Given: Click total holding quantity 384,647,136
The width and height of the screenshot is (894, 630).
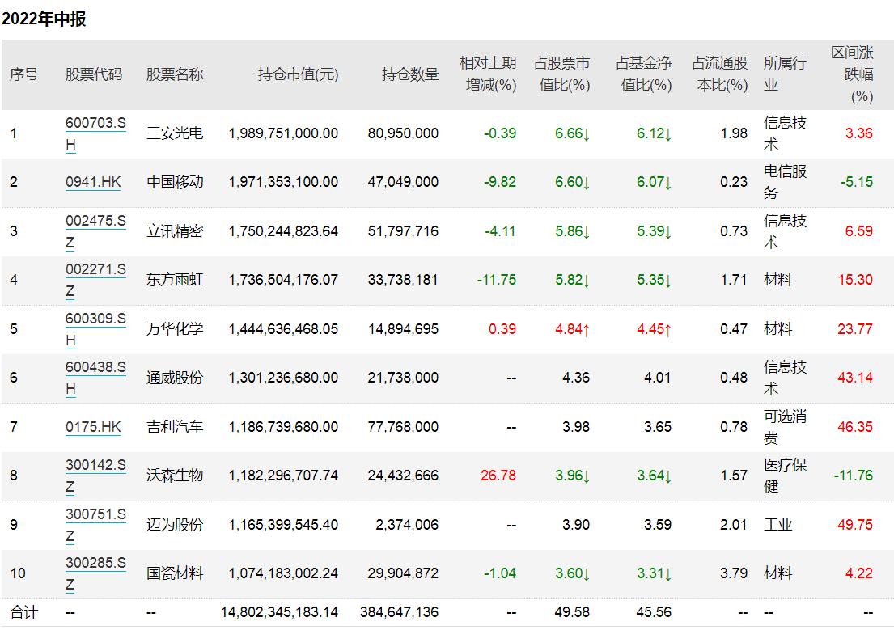Looking at the screenshot, I should [399, 612].
